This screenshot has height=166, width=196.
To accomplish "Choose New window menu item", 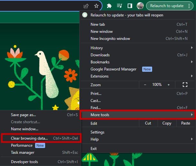I will pyautogui.click(x=138, y=32).
